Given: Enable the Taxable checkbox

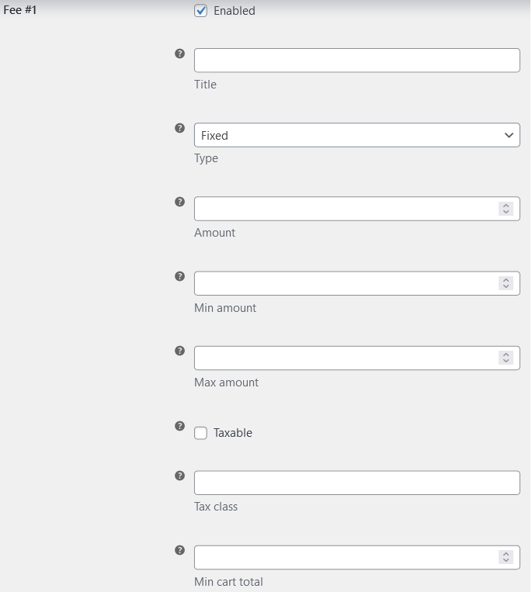Looking at the screenshot, I should click(201, 433).
